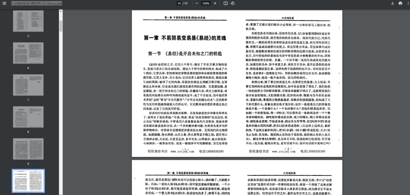
Task: Click the thumbnail scrollbar up arrow
Action: pyautogui.click(x=61, y=11)
